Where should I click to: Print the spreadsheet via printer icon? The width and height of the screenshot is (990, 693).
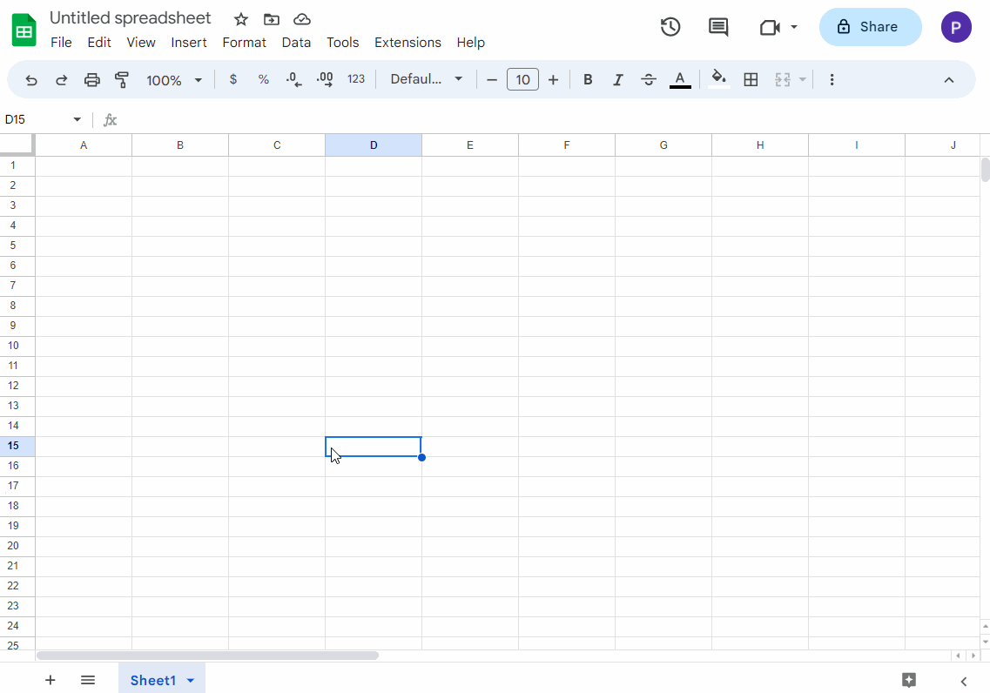click(92, 79)
